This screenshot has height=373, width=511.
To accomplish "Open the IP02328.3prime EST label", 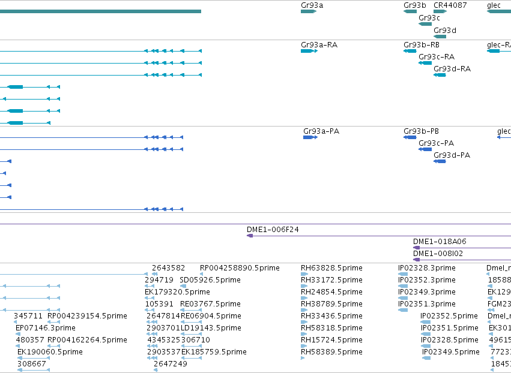I will tap(426, 268).
